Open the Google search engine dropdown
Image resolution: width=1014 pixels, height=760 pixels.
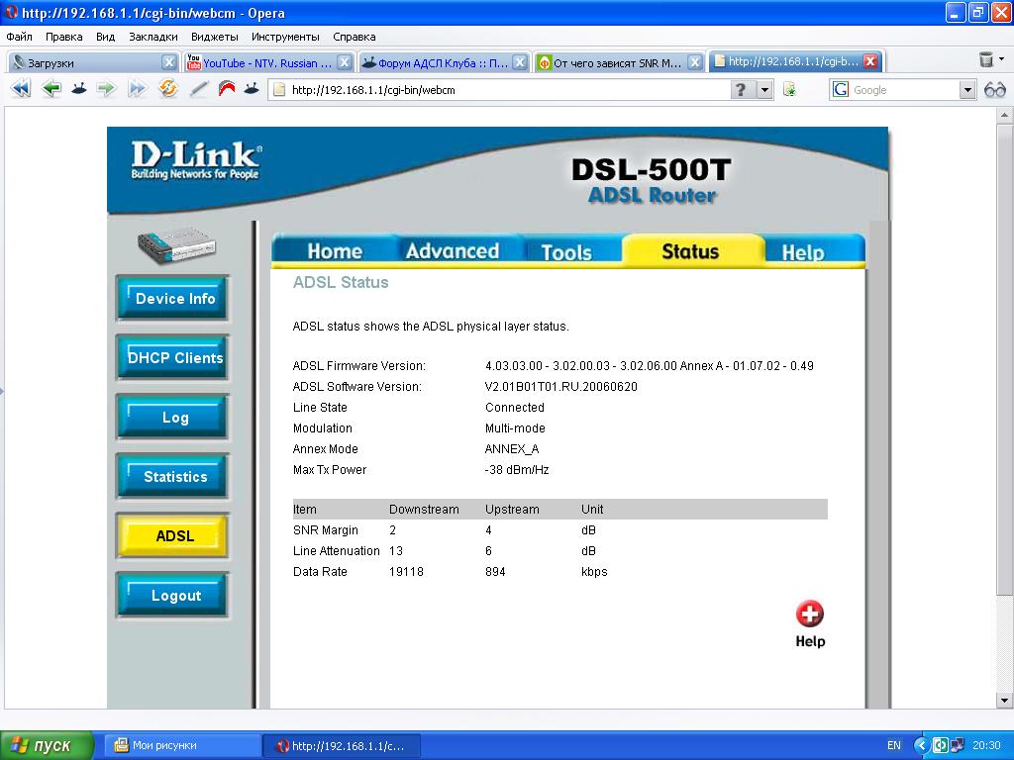click(967, 90)
